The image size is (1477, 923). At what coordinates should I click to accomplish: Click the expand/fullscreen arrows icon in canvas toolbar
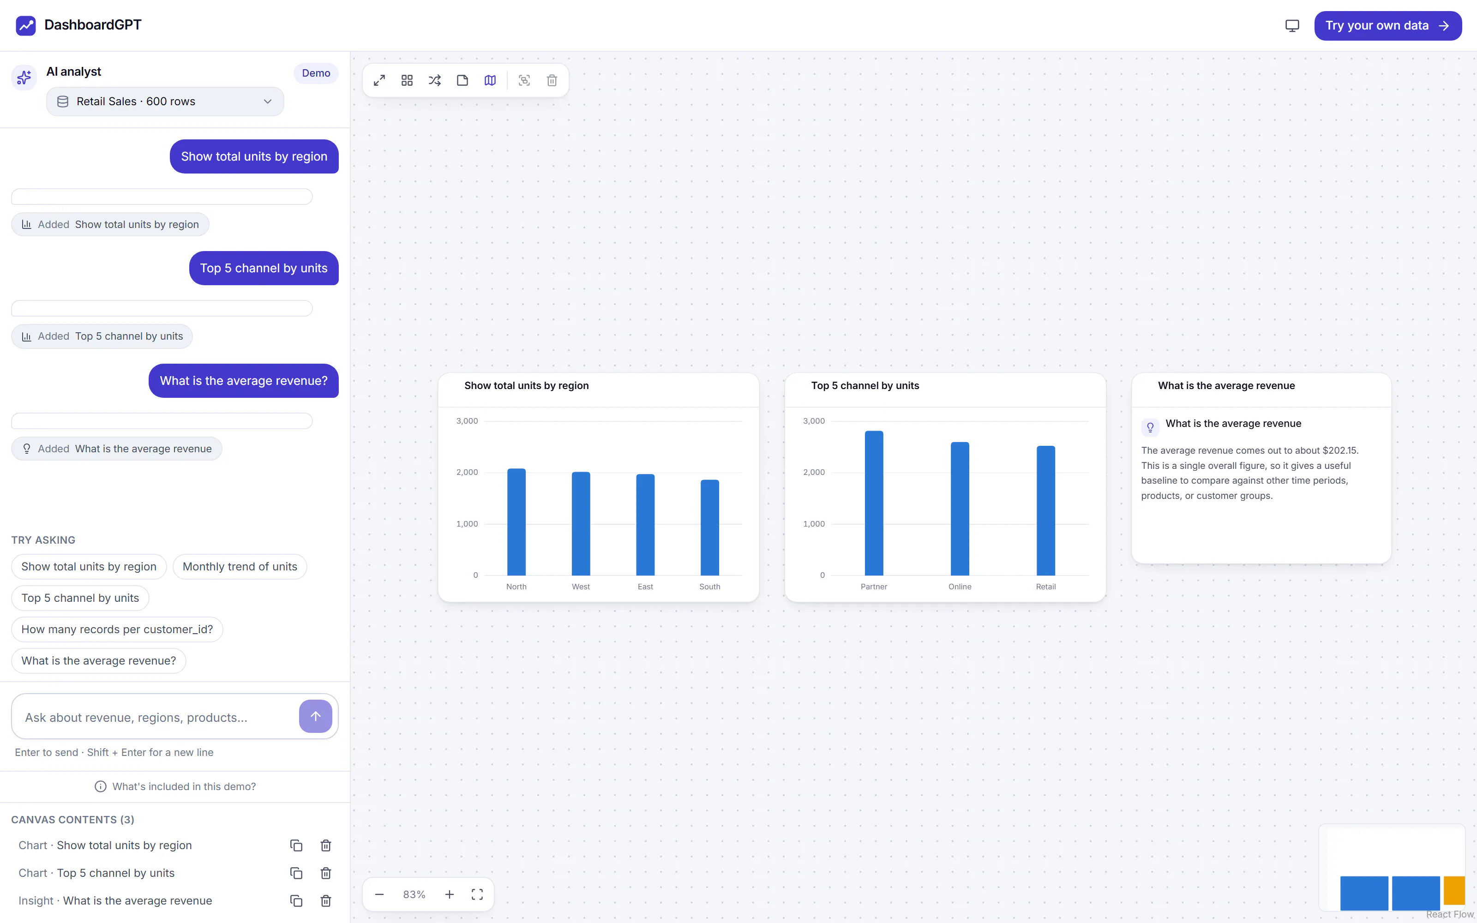click(379, 81)
